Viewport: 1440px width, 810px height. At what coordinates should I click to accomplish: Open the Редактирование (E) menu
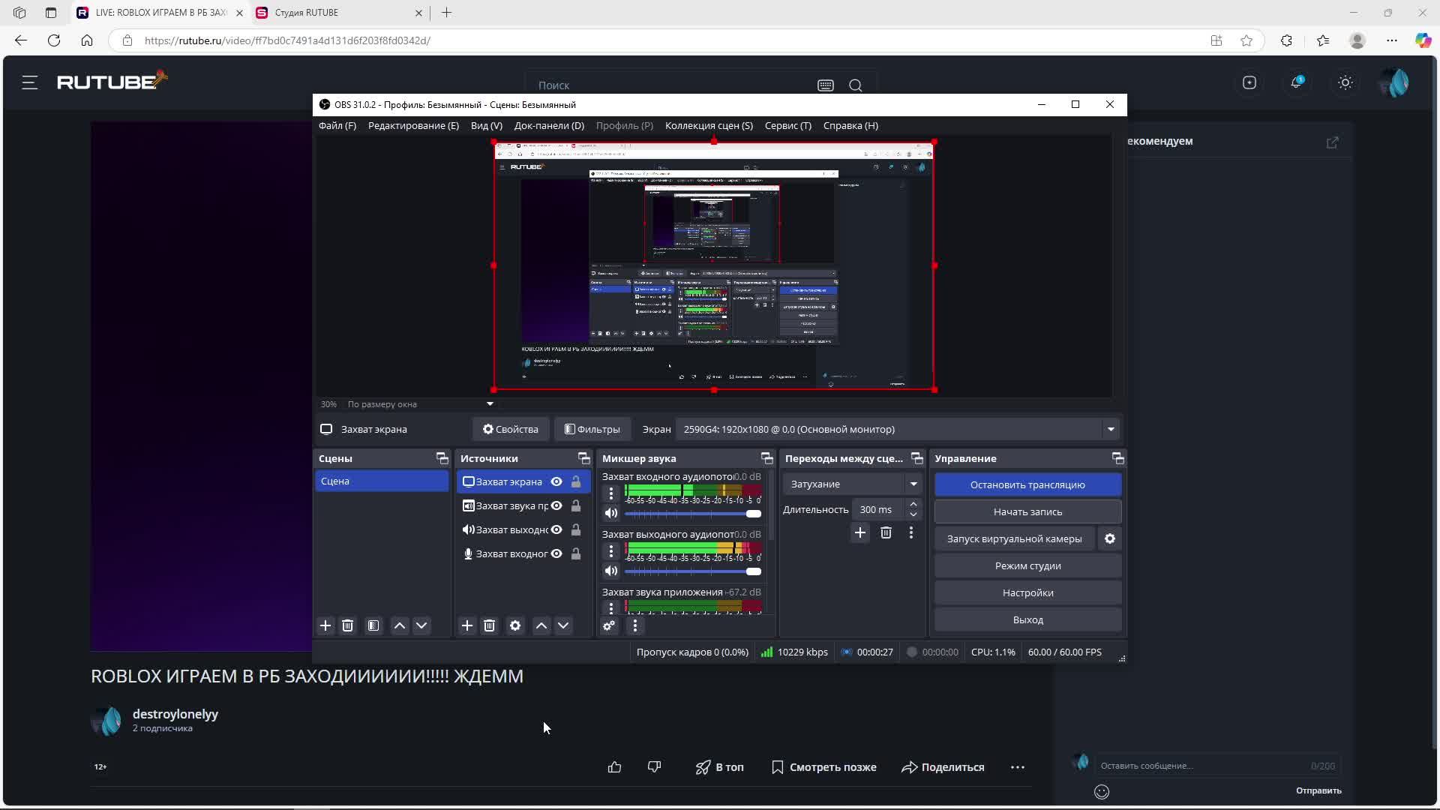413,125
